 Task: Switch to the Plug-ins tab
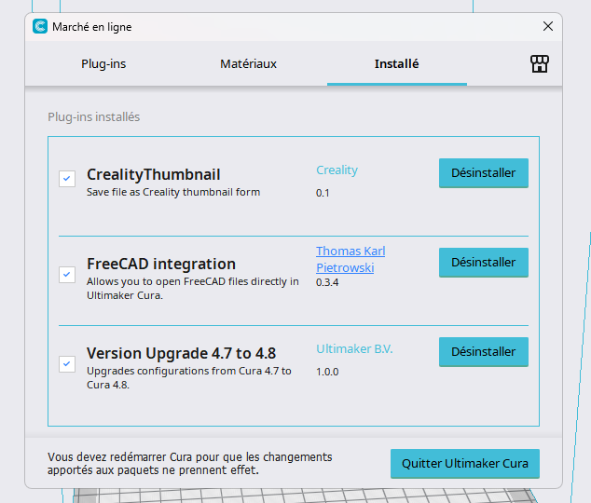[103, 64]
